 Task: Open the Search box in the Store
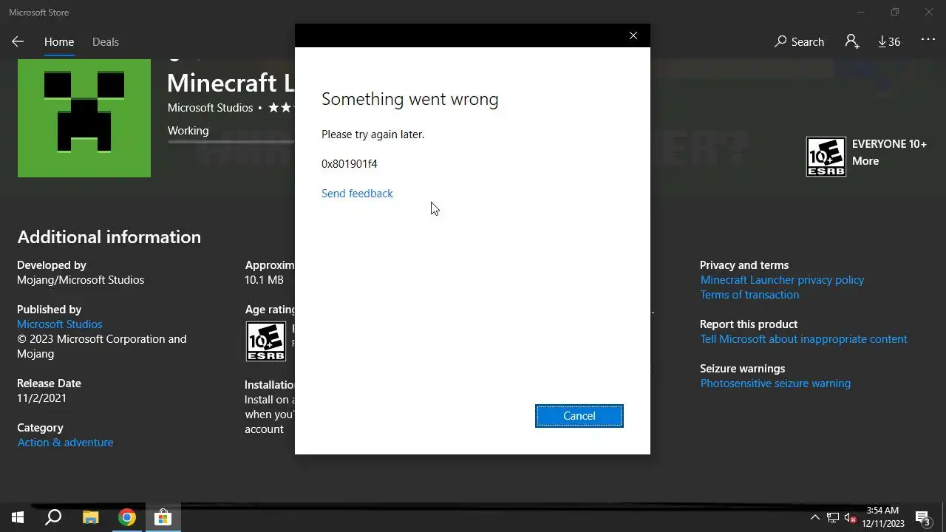799,42
